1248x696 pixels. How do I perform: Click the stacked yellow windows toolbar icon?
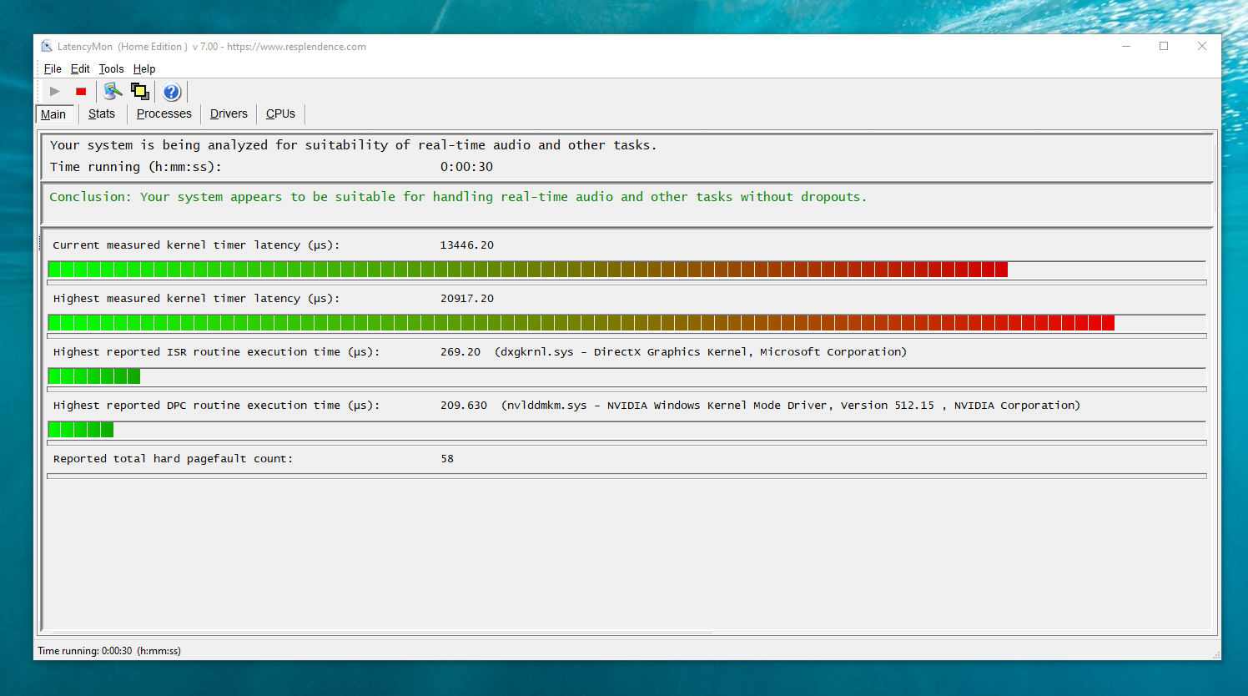pos(140,92)
